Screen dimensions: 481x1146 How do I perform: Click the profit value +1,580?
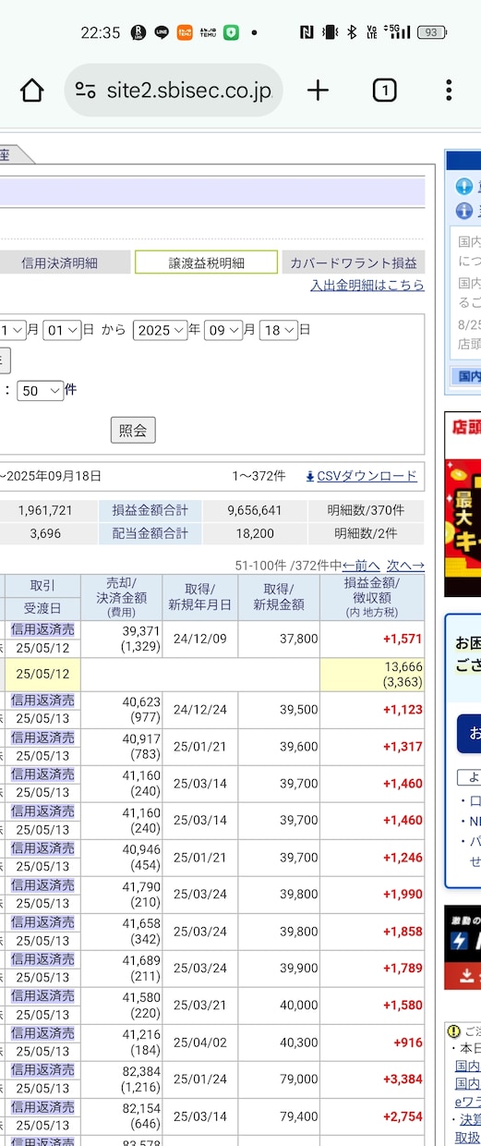(x=403, y=1006)
